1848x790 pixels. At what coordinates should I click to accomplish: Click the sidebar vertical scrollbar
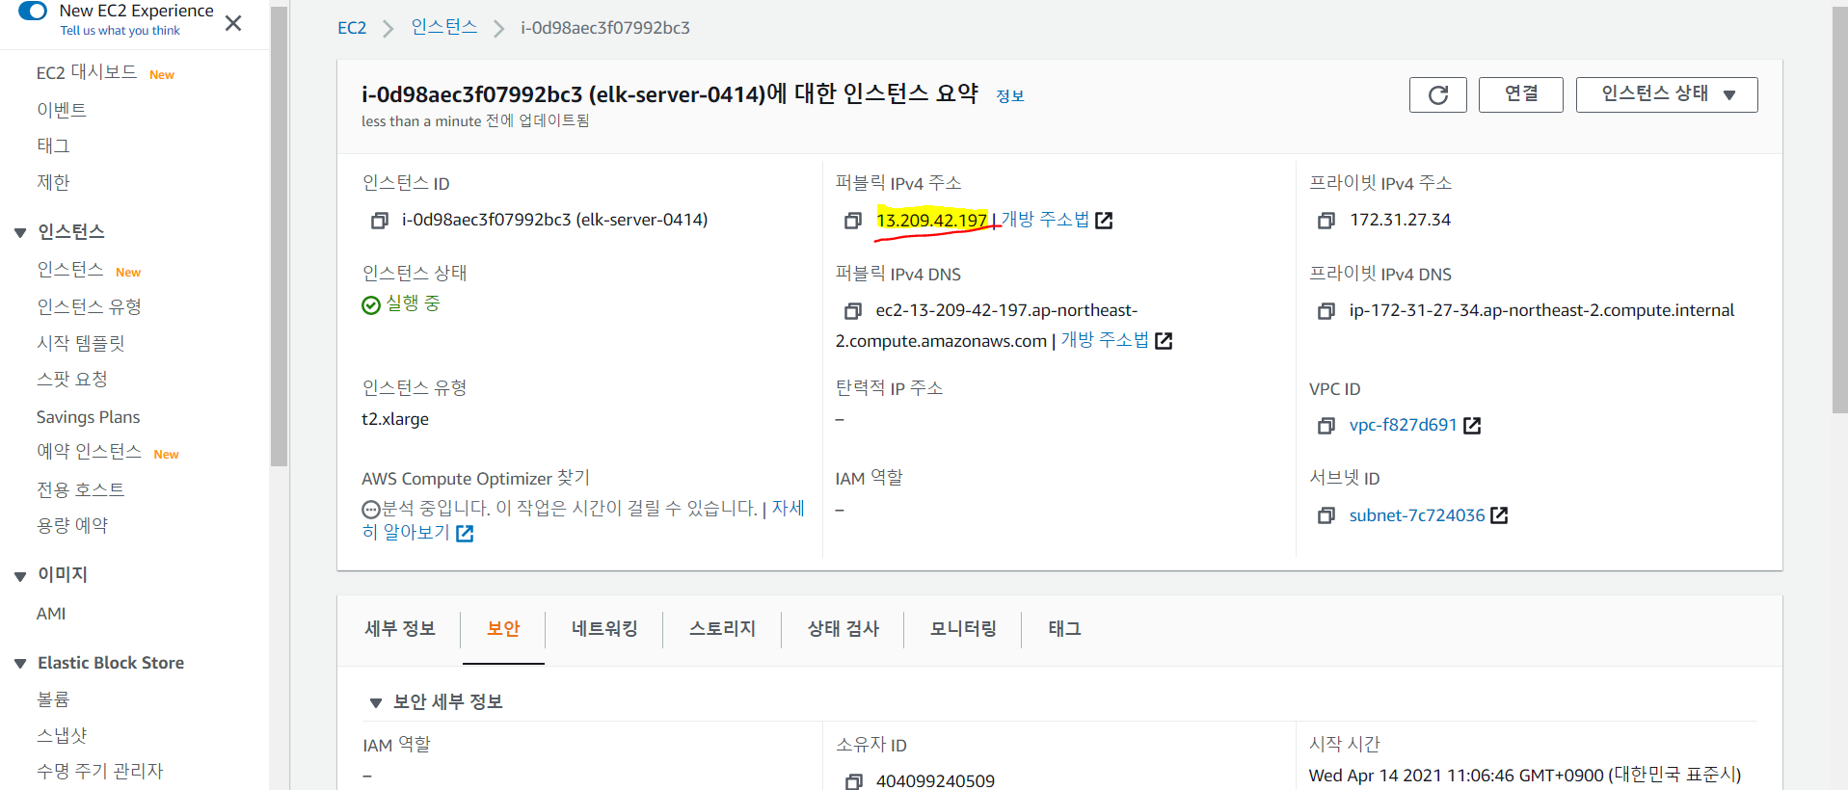tap(280, 236)
